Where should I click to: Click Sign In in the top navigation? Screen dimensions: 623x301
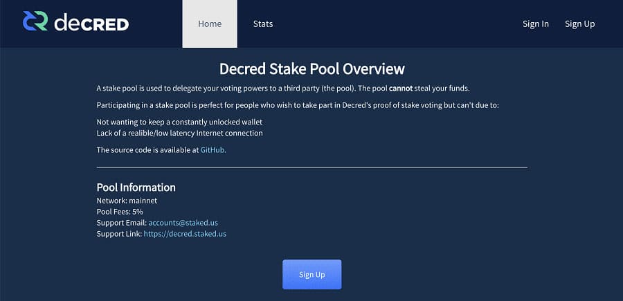535,24
